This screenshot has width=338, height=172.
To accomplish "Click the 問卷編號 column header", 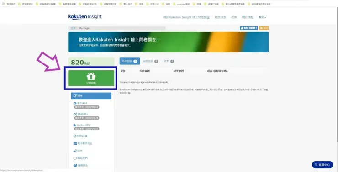I will (145, 71).
